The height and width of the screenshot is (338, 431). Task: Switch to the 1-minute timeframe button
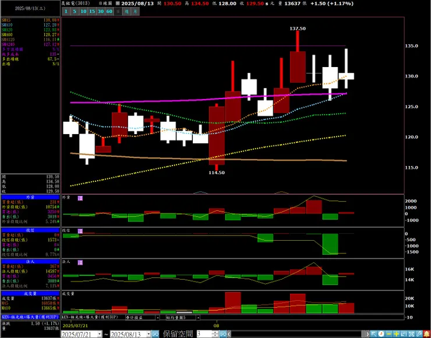tap(66, 12)
